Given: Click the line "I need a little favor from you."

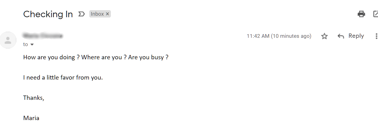Looking at the screenshot, I should (x=63, y=77).
